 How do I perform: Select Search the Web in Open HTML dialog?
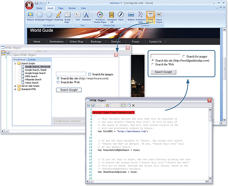[58, 82]
